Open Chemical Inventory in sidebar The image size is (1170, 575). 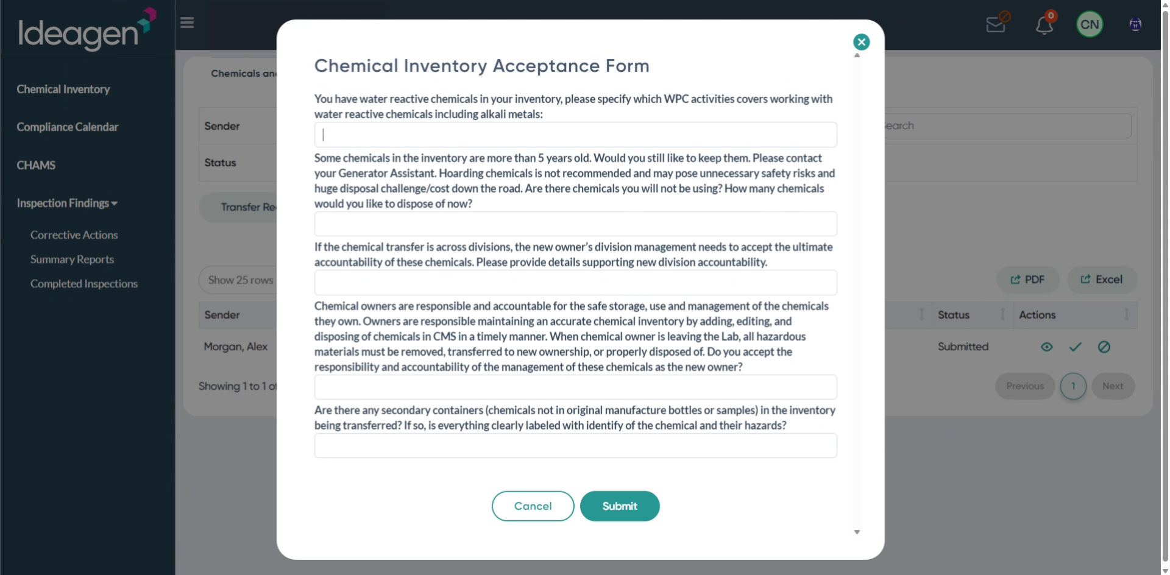tap(63, 90)
